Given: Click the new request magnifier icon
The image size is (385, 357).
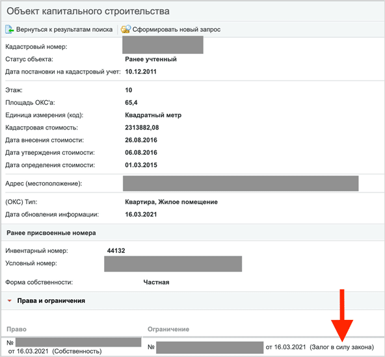Looking at the screenshot, I should pyautogui.click(x=126, y=29).
